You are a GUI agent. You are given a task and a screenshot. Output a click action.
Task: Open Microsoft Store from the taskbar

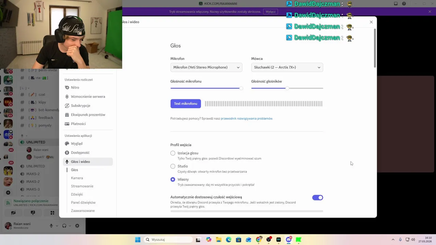pos(238,240)
